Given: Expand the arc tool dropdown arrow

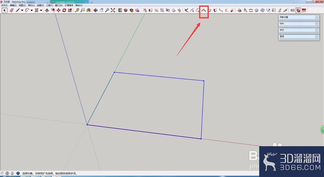Looking at the screenshot, I should (32, 10).
